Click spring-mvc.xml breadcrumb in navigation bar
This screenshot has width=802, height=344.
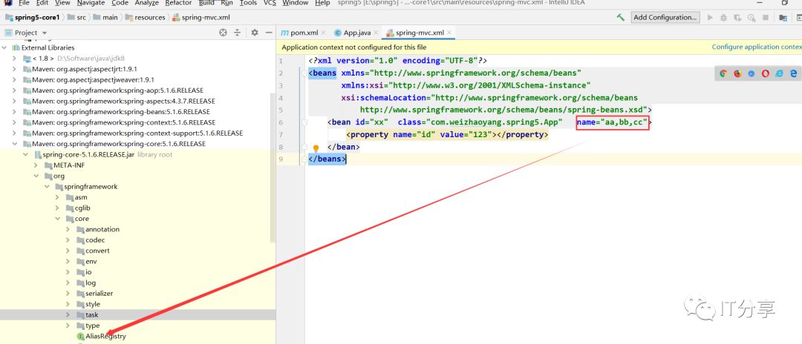206,17
